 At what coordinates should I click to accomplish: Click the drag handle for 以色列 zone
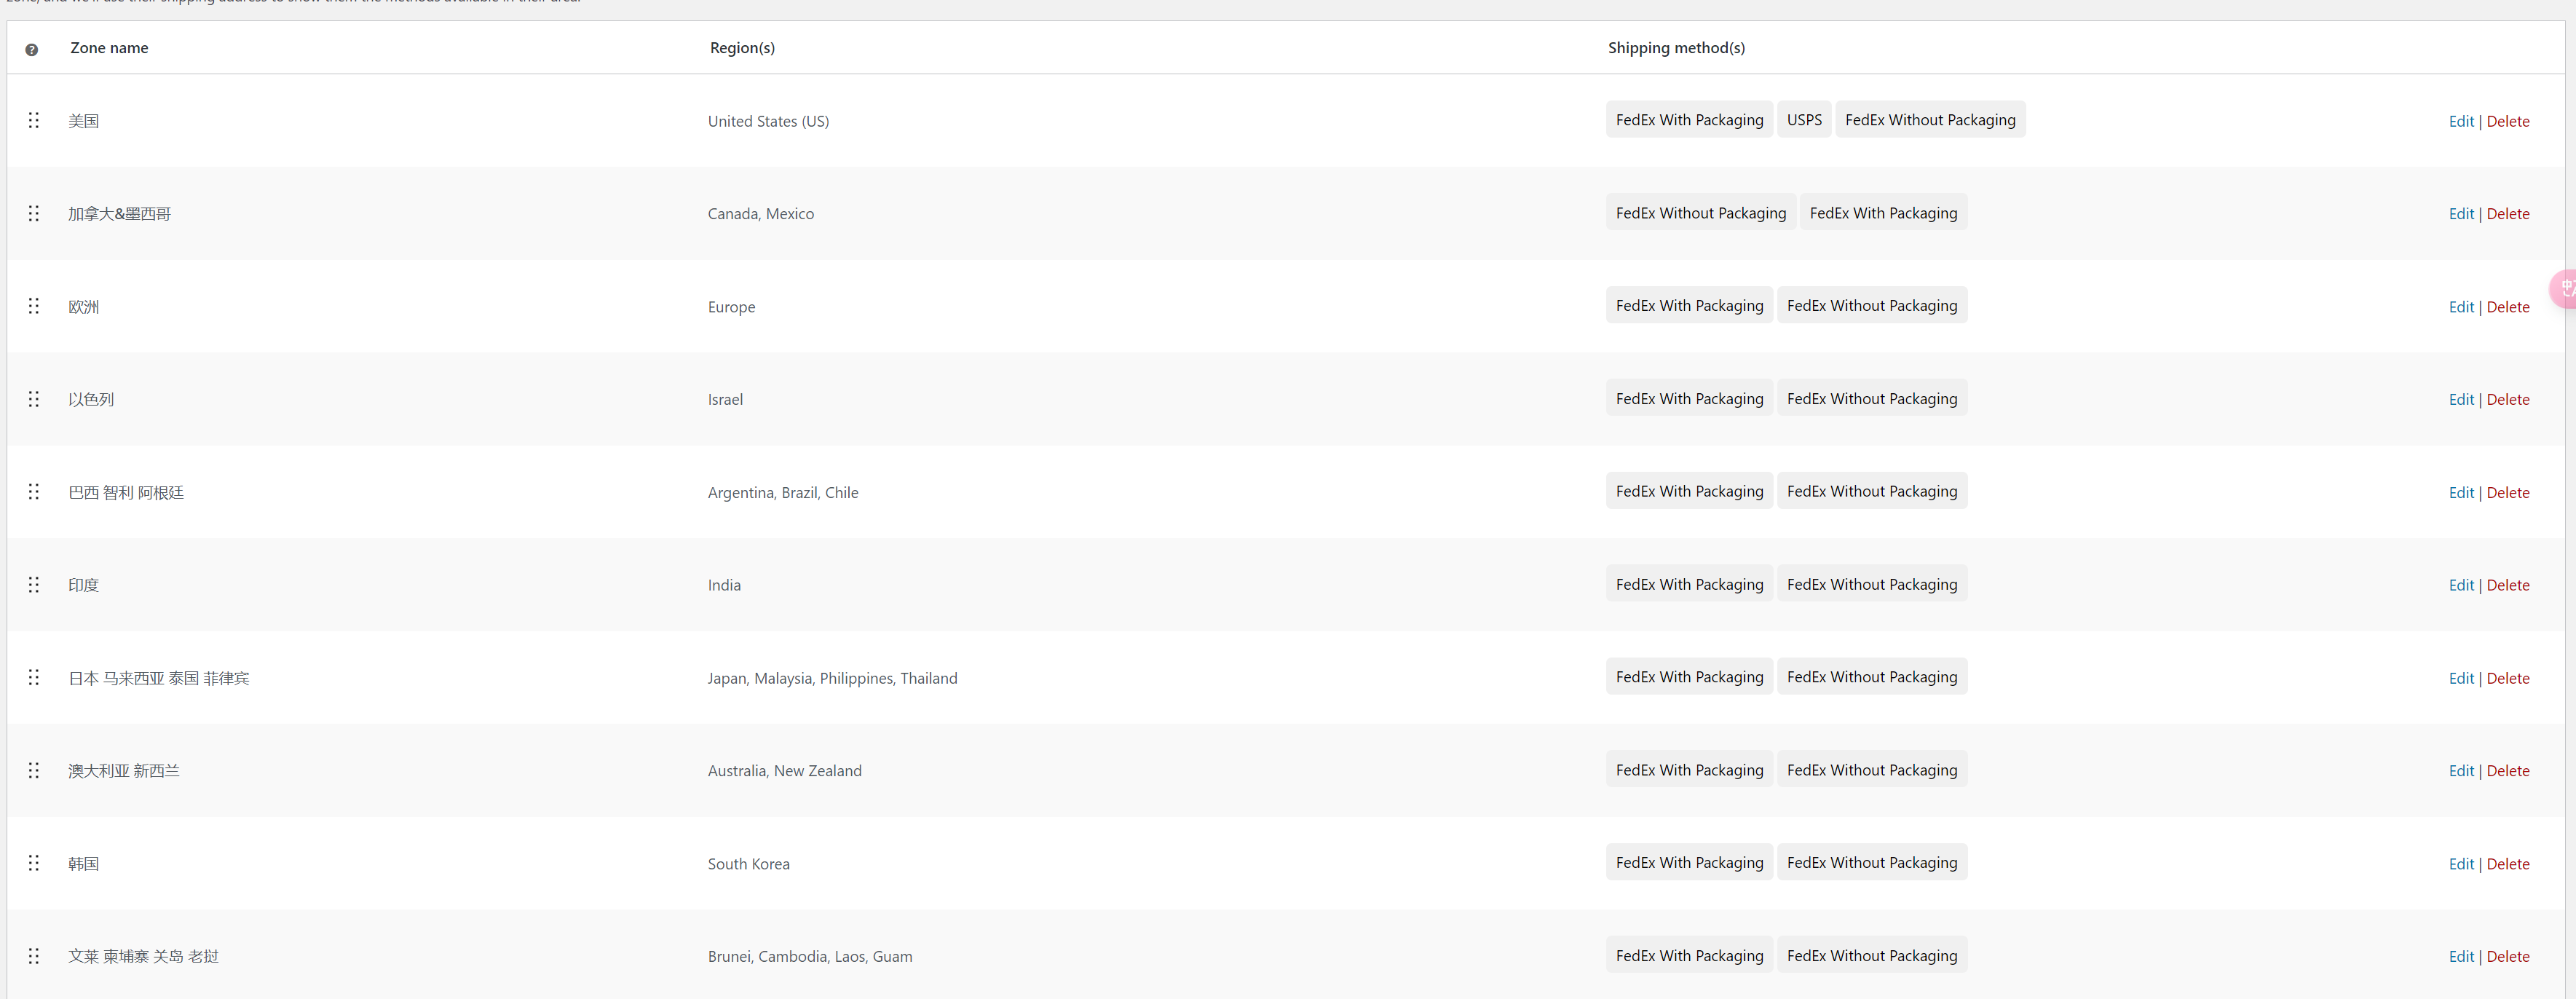click(x=34, y=399)
